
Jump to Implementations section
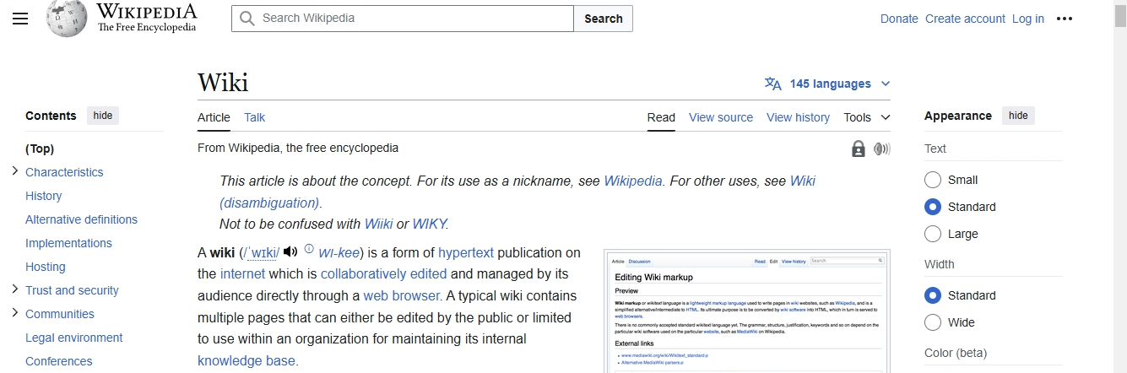[68, 243]
